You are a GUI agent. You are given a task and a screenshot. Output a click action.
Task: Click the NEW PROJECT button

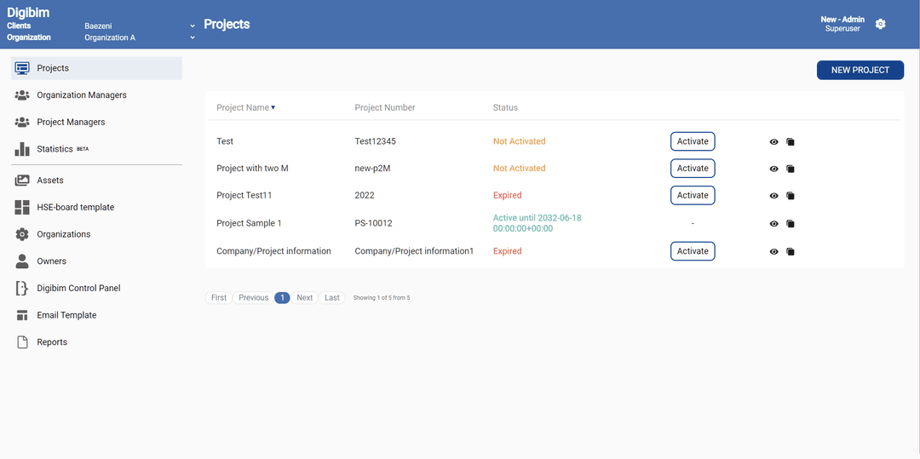click(x=860, y=70)
